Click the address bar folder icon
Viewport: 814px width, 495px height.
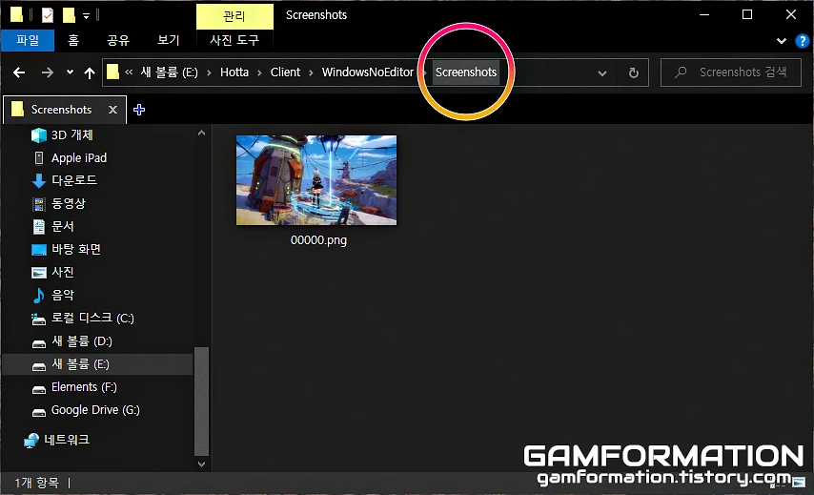click(112, 72)
